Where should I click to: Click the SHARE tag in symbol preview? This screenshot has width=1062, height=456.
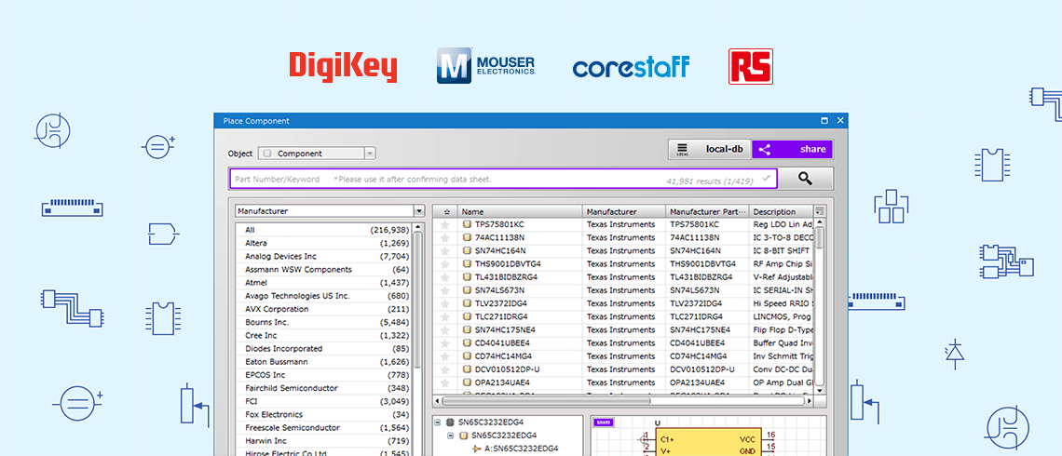[603, 422]
